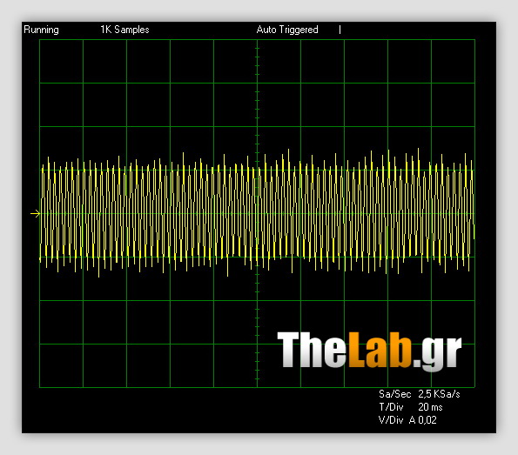Click the Auto Triggered status text

pyautogui.click(x=287, y=30)
